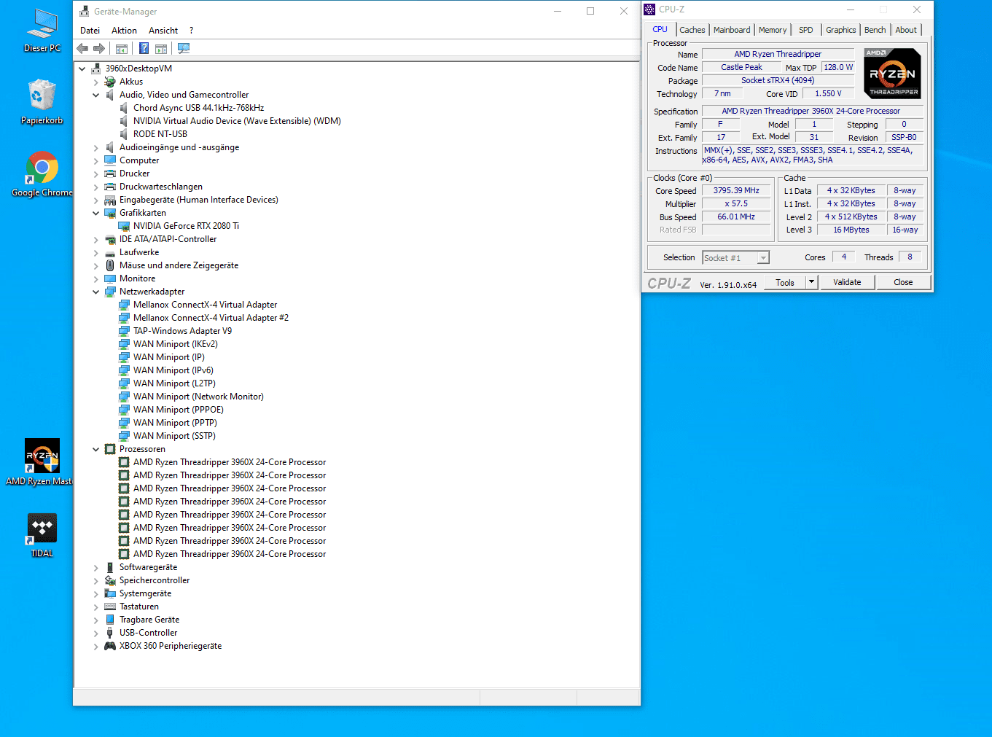This screenshot has width=992, height=737.
Task: Click the forward arrow in Geräte-Manager toolbar
Action: click(x=99, y=49)
